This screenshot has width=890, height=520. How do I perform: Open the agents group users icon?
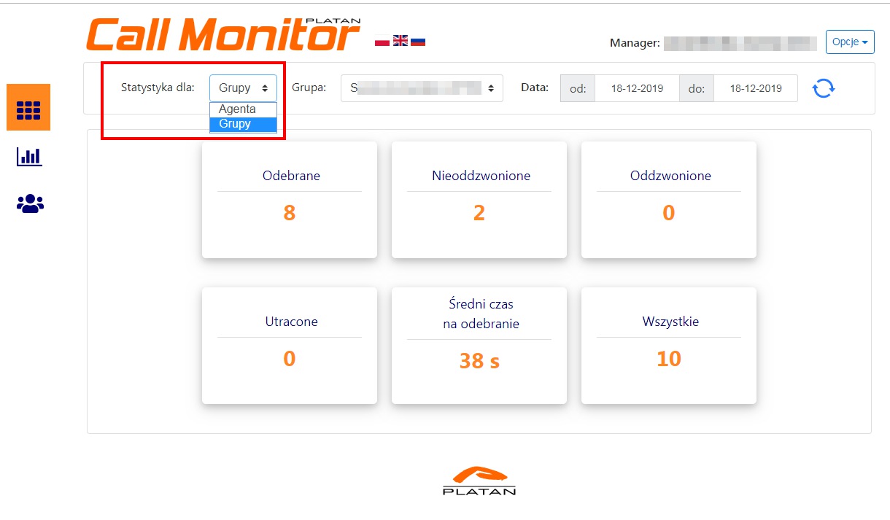30,204
